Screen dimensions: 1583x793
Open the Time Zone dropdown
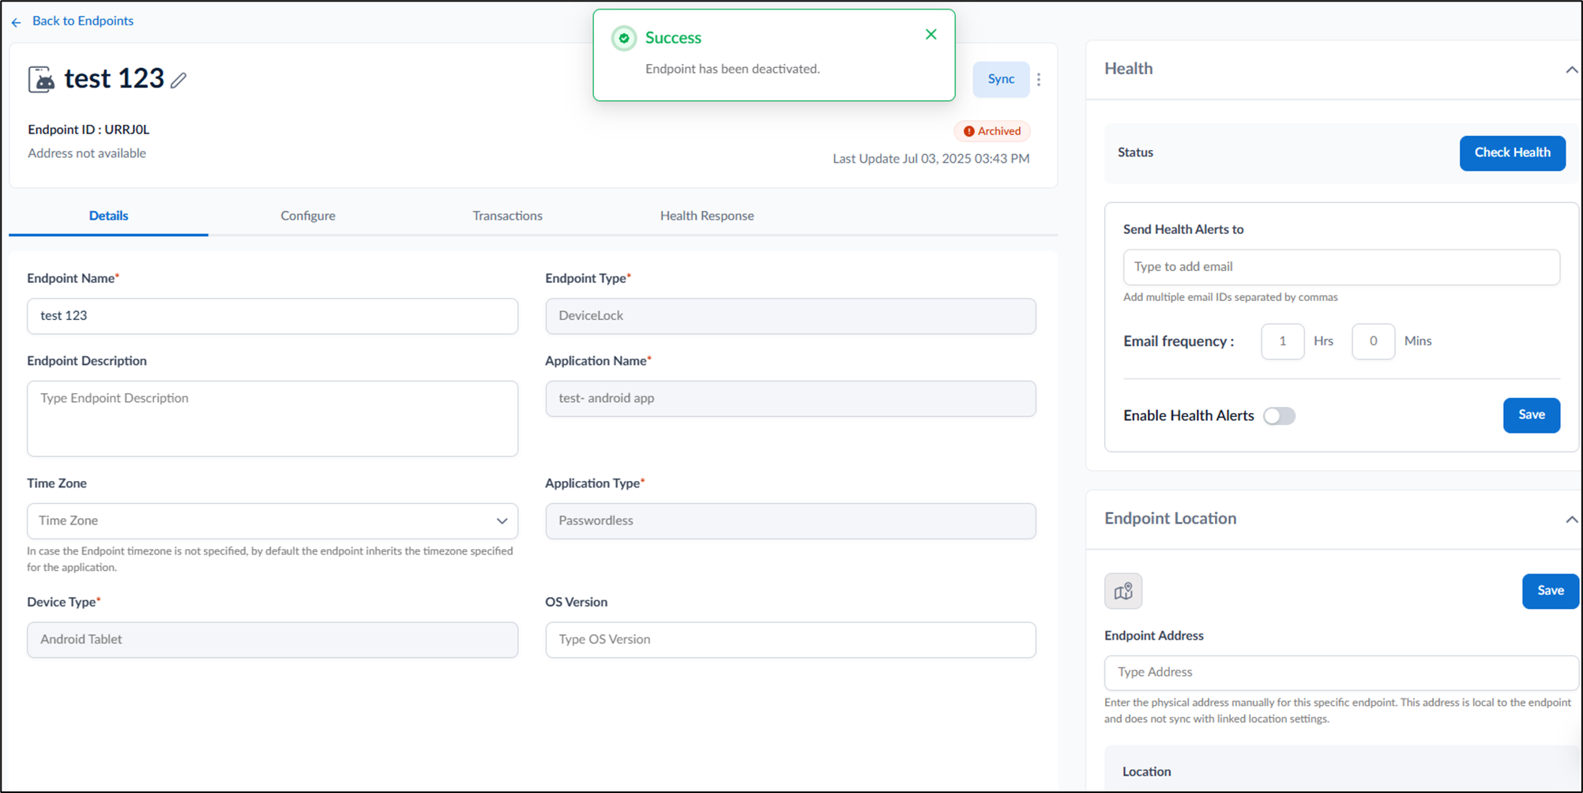273,521
